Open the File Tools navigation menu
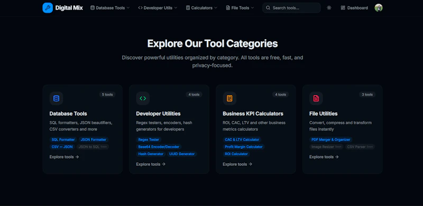423x206 pixels. point(240,8)
